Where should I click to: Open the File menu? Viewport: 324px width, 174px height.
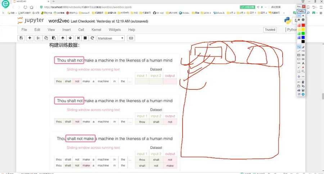tap(24, 30)
